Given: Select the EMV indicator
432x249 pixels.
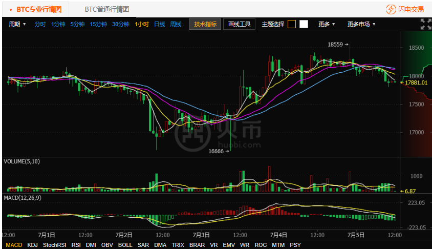Looking at the screenshot, I should 229,245.
